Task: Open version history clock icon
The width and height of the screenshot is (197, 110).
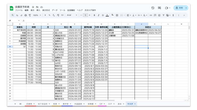Action: pyautogui.click(x=153, y=8)
